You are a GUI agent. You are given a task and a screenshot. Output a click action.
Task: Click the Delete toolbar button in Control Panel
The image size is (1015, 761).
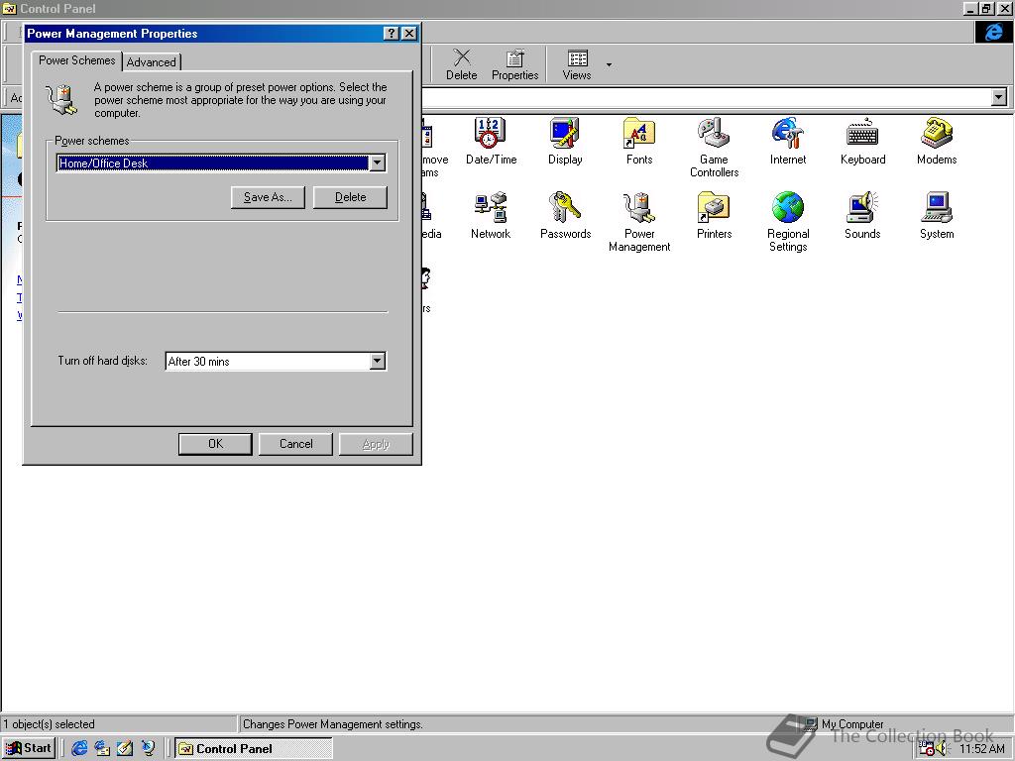pyautogui.click(x=462, y=64)
